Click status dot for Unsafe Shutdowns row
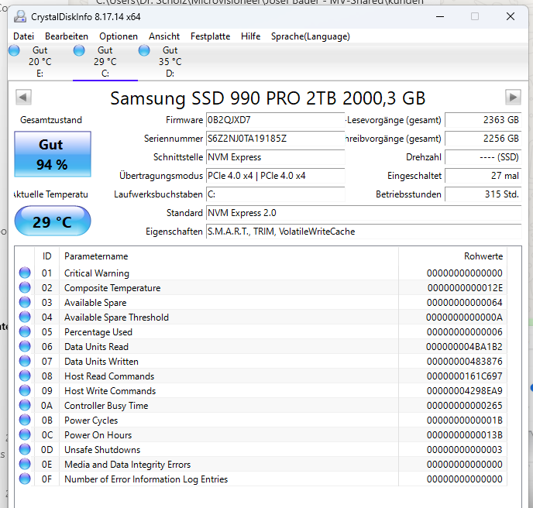The width and height of the screenshot is (533, 508). click(25, 449)
